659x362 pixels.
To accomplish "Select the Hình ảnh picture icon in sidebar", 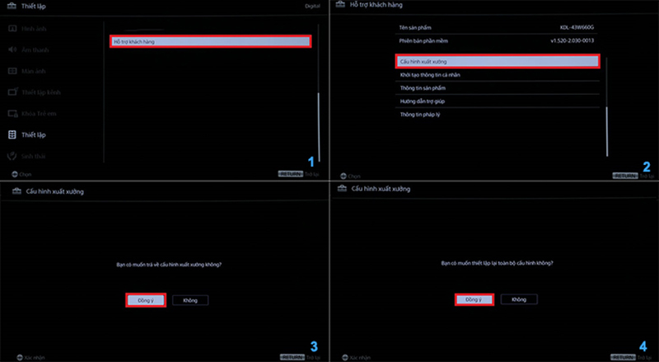I will coord(12,30).
